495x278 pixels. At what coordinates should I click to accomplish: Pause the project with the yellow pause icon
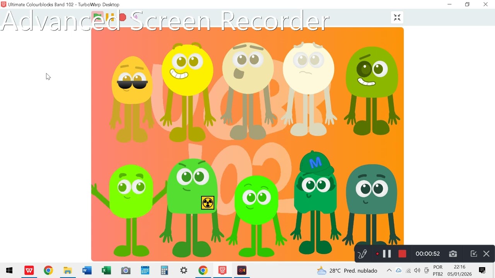[x=110, y=17]
